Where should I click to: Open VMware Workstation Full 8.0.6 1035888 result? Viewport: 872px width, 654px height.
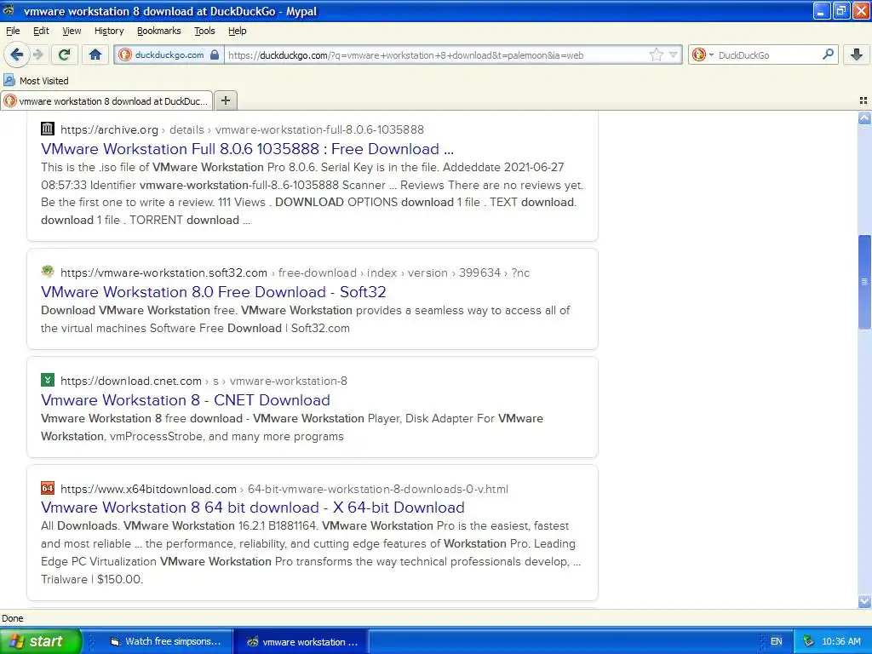pos(248,149)
